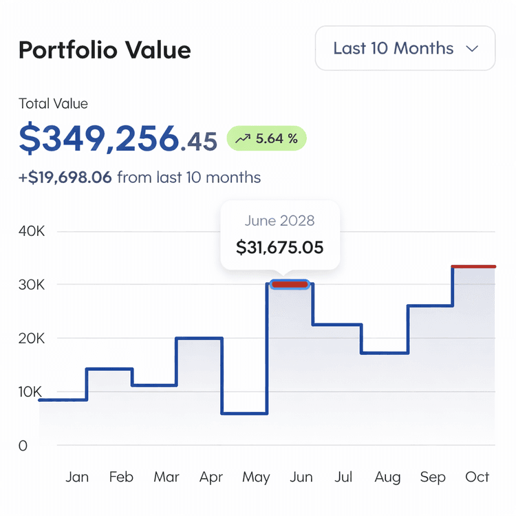Viewport: 516px width, 516px height.
Task: Click the red October line segment
Action: [x=474, y=266]
